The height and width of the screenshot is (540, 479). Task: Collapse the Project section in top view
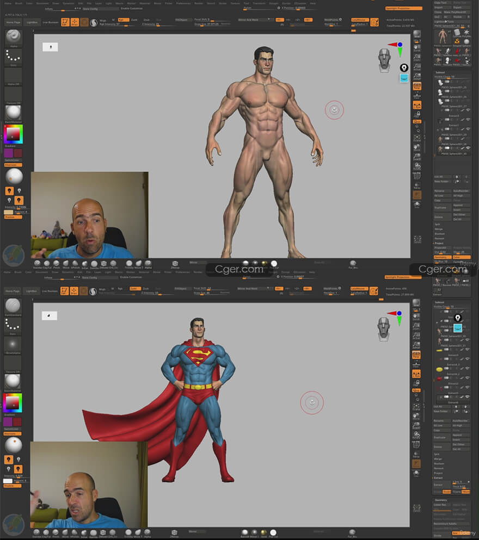coord(439,243)
